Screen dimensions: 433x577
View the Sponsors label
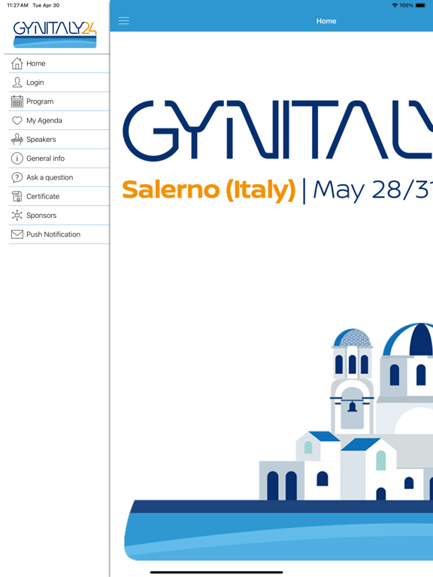pyautogui.click(x=41, y=216)
